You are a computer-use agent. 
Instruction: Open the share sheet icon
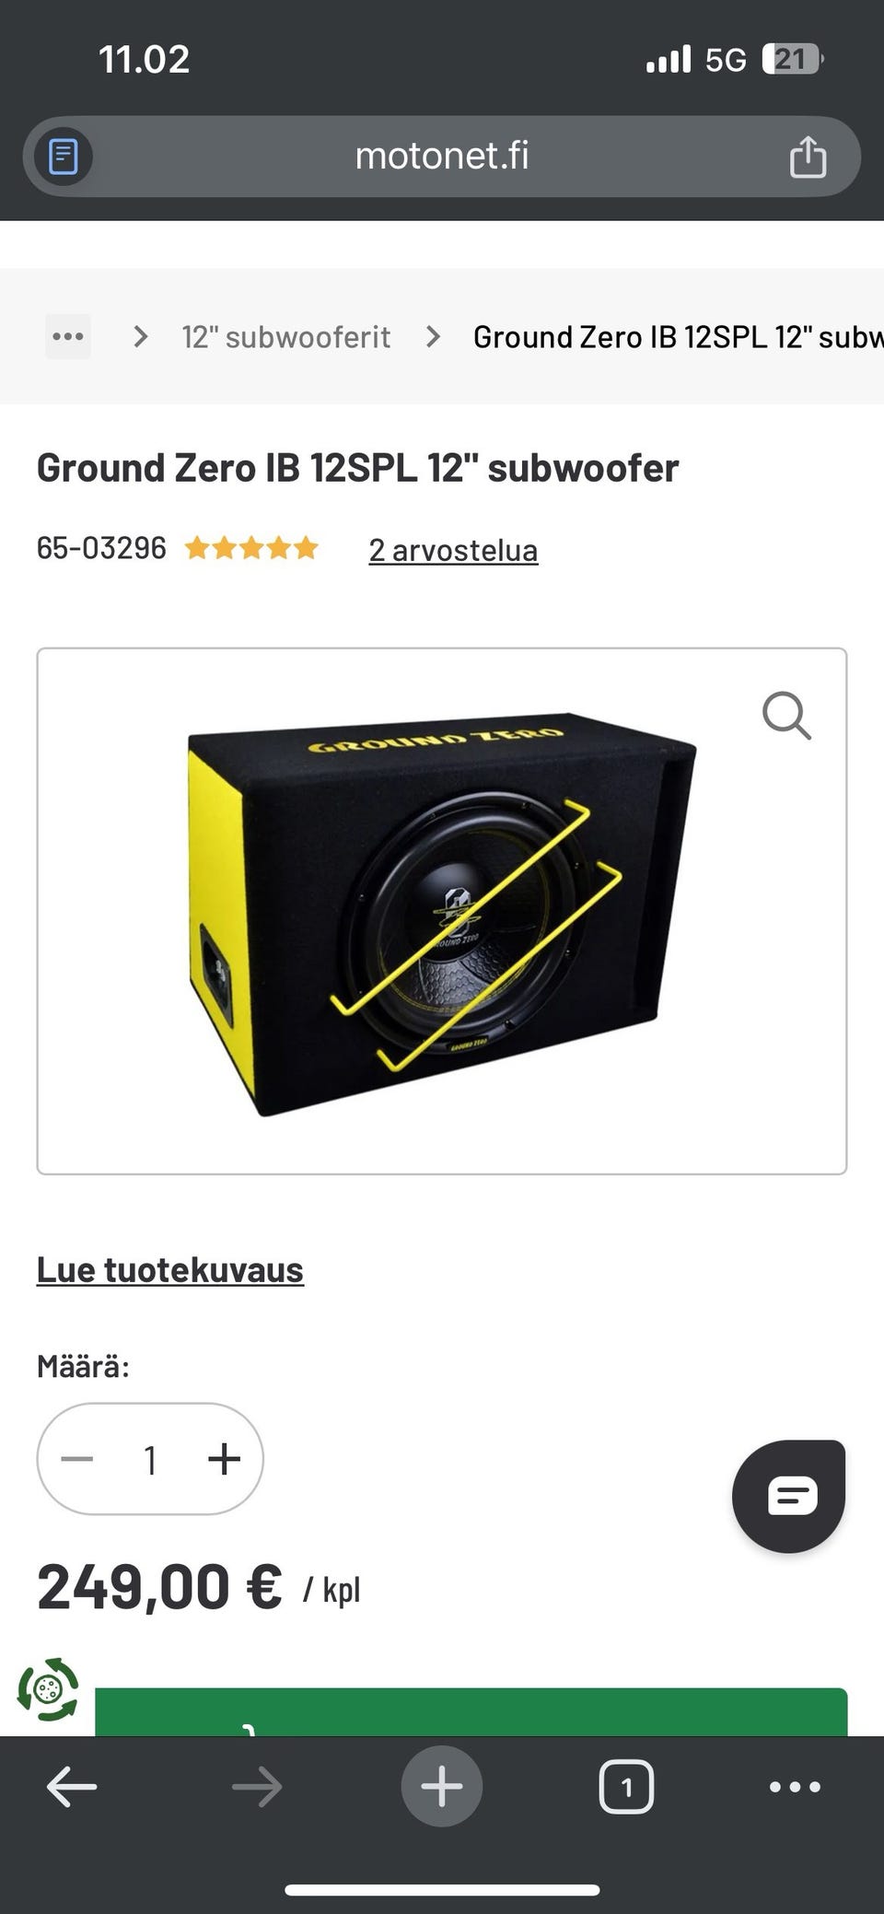point(808,156)
